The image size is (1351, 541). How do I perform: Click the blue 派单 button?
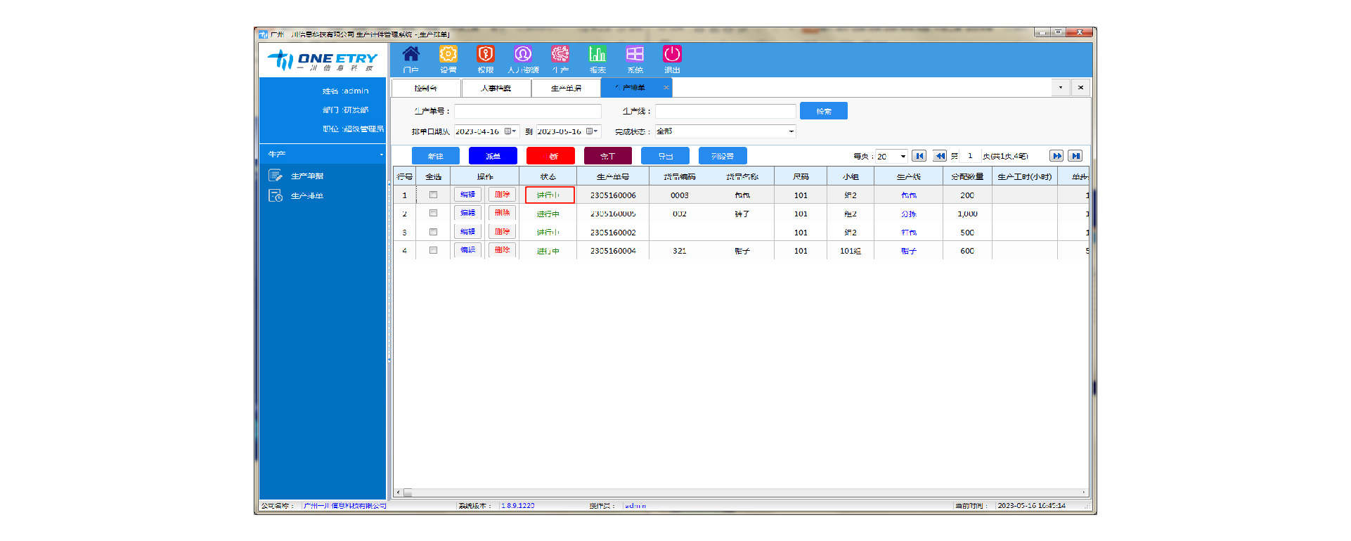coord(493,156)
